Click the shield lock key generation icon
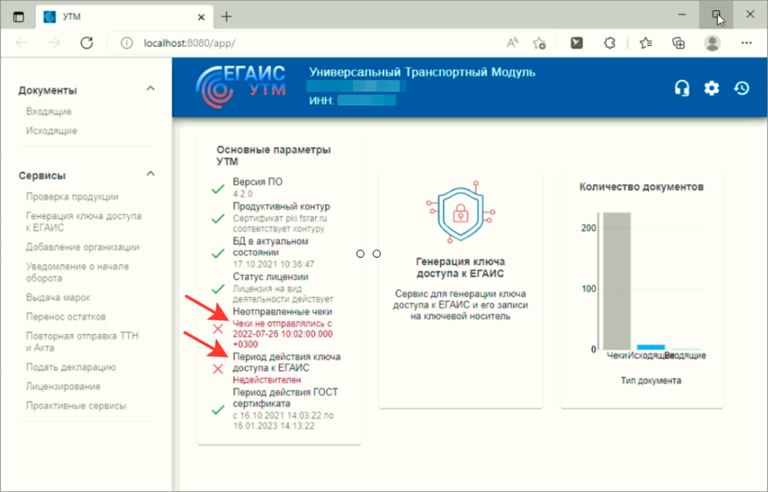 click(x=460, y=213)
